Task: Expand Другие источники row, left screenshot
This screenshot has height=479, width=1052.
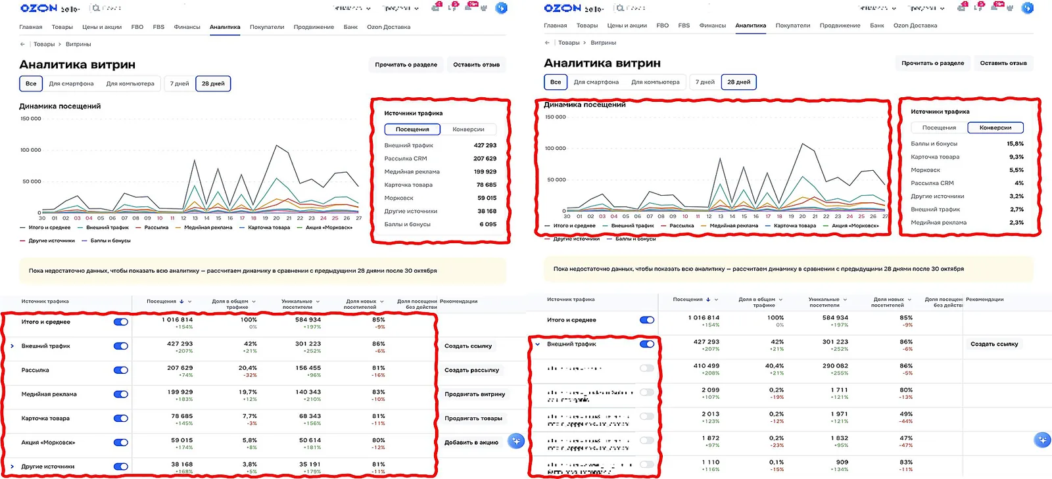Action: coord(12,467)
